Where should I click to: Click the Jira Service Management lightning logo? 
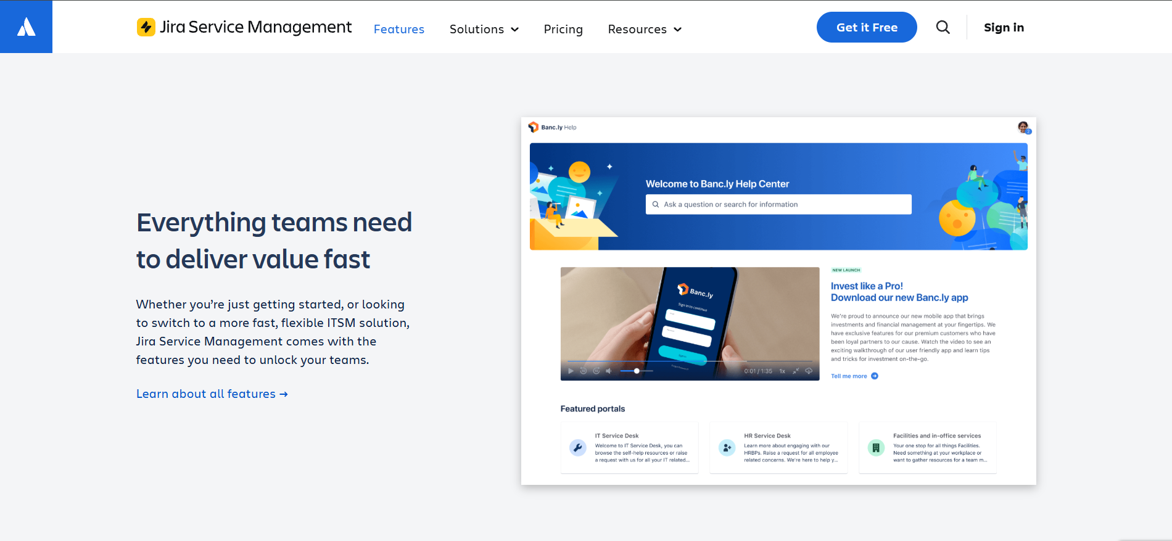pos(146,27)
